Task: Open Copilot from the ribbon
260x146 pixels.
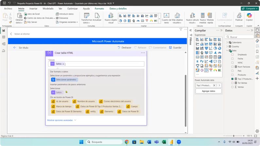Action: [x=249, y=16]
